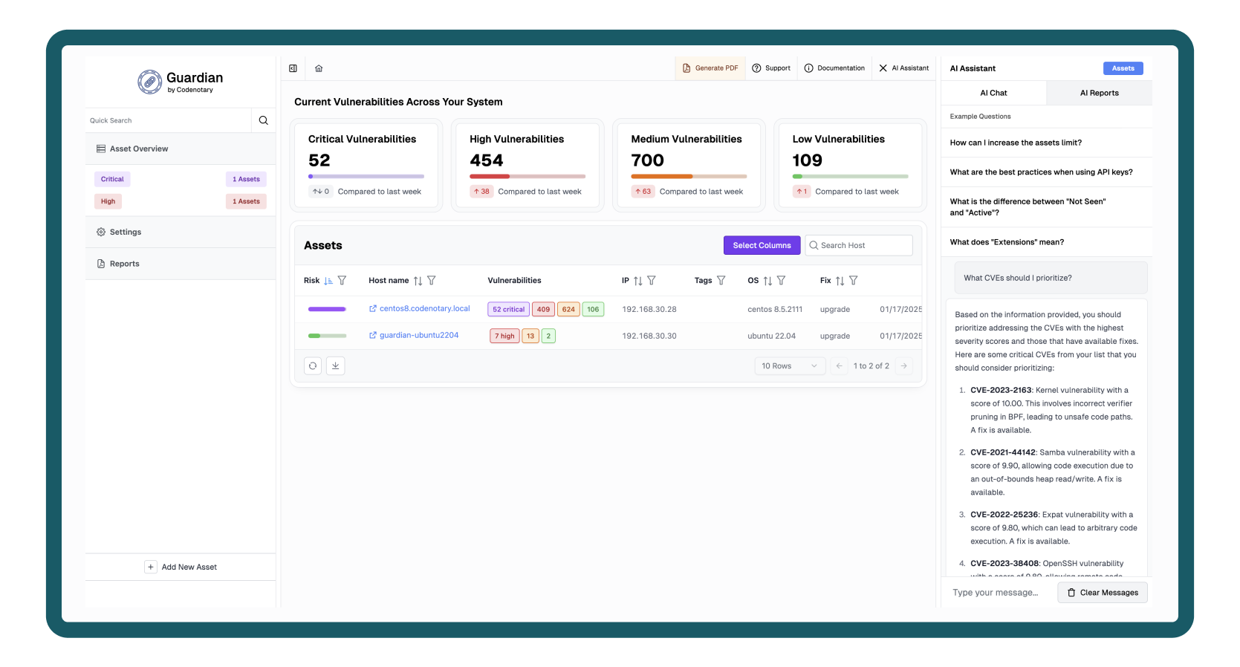
Task: Open Support
Action: (771, 68)
